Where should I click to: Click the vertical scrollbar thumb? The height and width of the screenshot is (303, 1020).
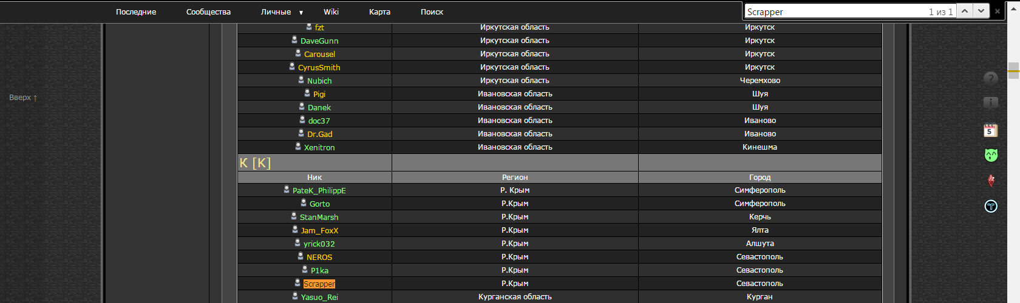coord(1013,70)
